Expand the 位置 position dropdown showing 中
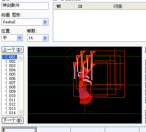Screen dimensions: 146x132 point(20,38)
